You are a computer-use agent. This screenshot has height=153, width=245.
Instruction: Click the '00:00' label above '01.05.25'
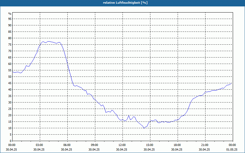[233, 145]
